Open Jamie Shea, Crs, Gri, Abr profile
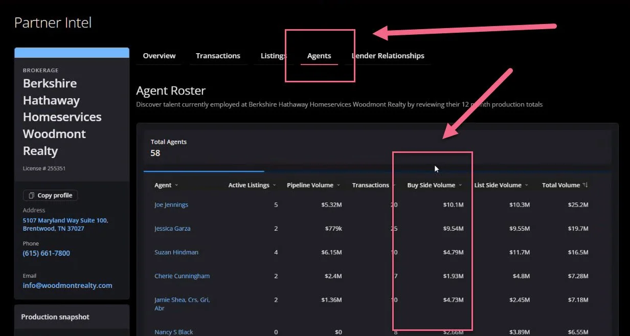Screen dimensions: 630x336 (182, 304)
